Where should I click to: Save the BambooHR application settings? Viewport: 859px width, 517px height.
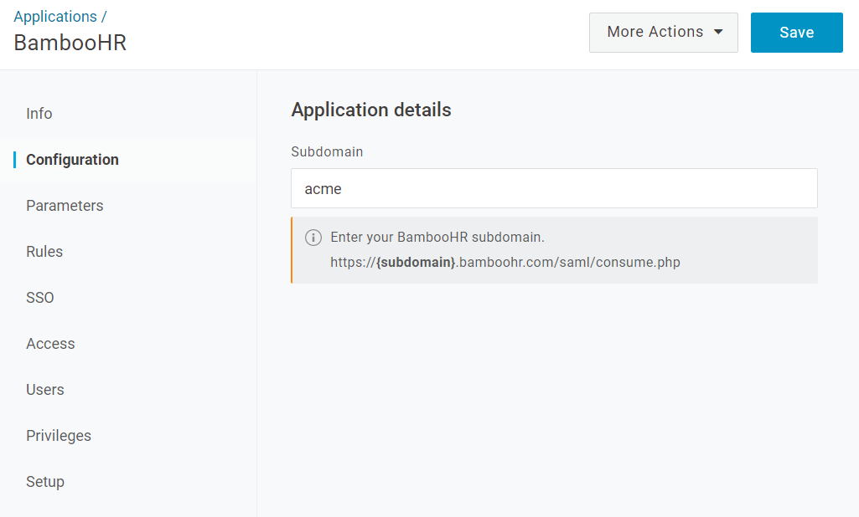click(796, 33)
